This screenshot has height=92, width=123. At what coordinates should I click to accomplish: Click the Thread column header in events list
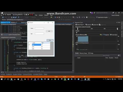tap(116, 58)
